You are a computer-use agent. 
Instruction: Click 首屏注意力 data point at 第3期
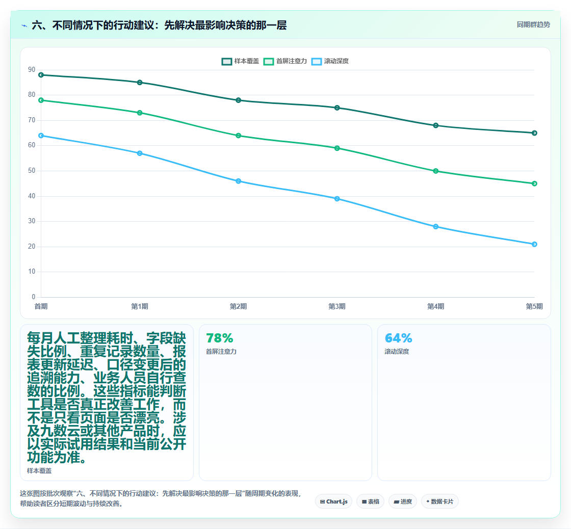(x=337, y=148)
